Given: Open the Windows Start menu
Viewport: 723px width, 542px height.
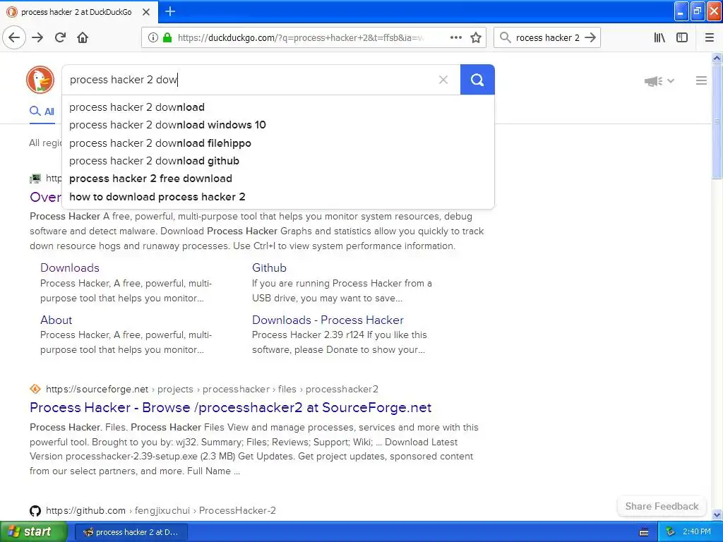Looking at the screenshot, I should coord(33,532).
